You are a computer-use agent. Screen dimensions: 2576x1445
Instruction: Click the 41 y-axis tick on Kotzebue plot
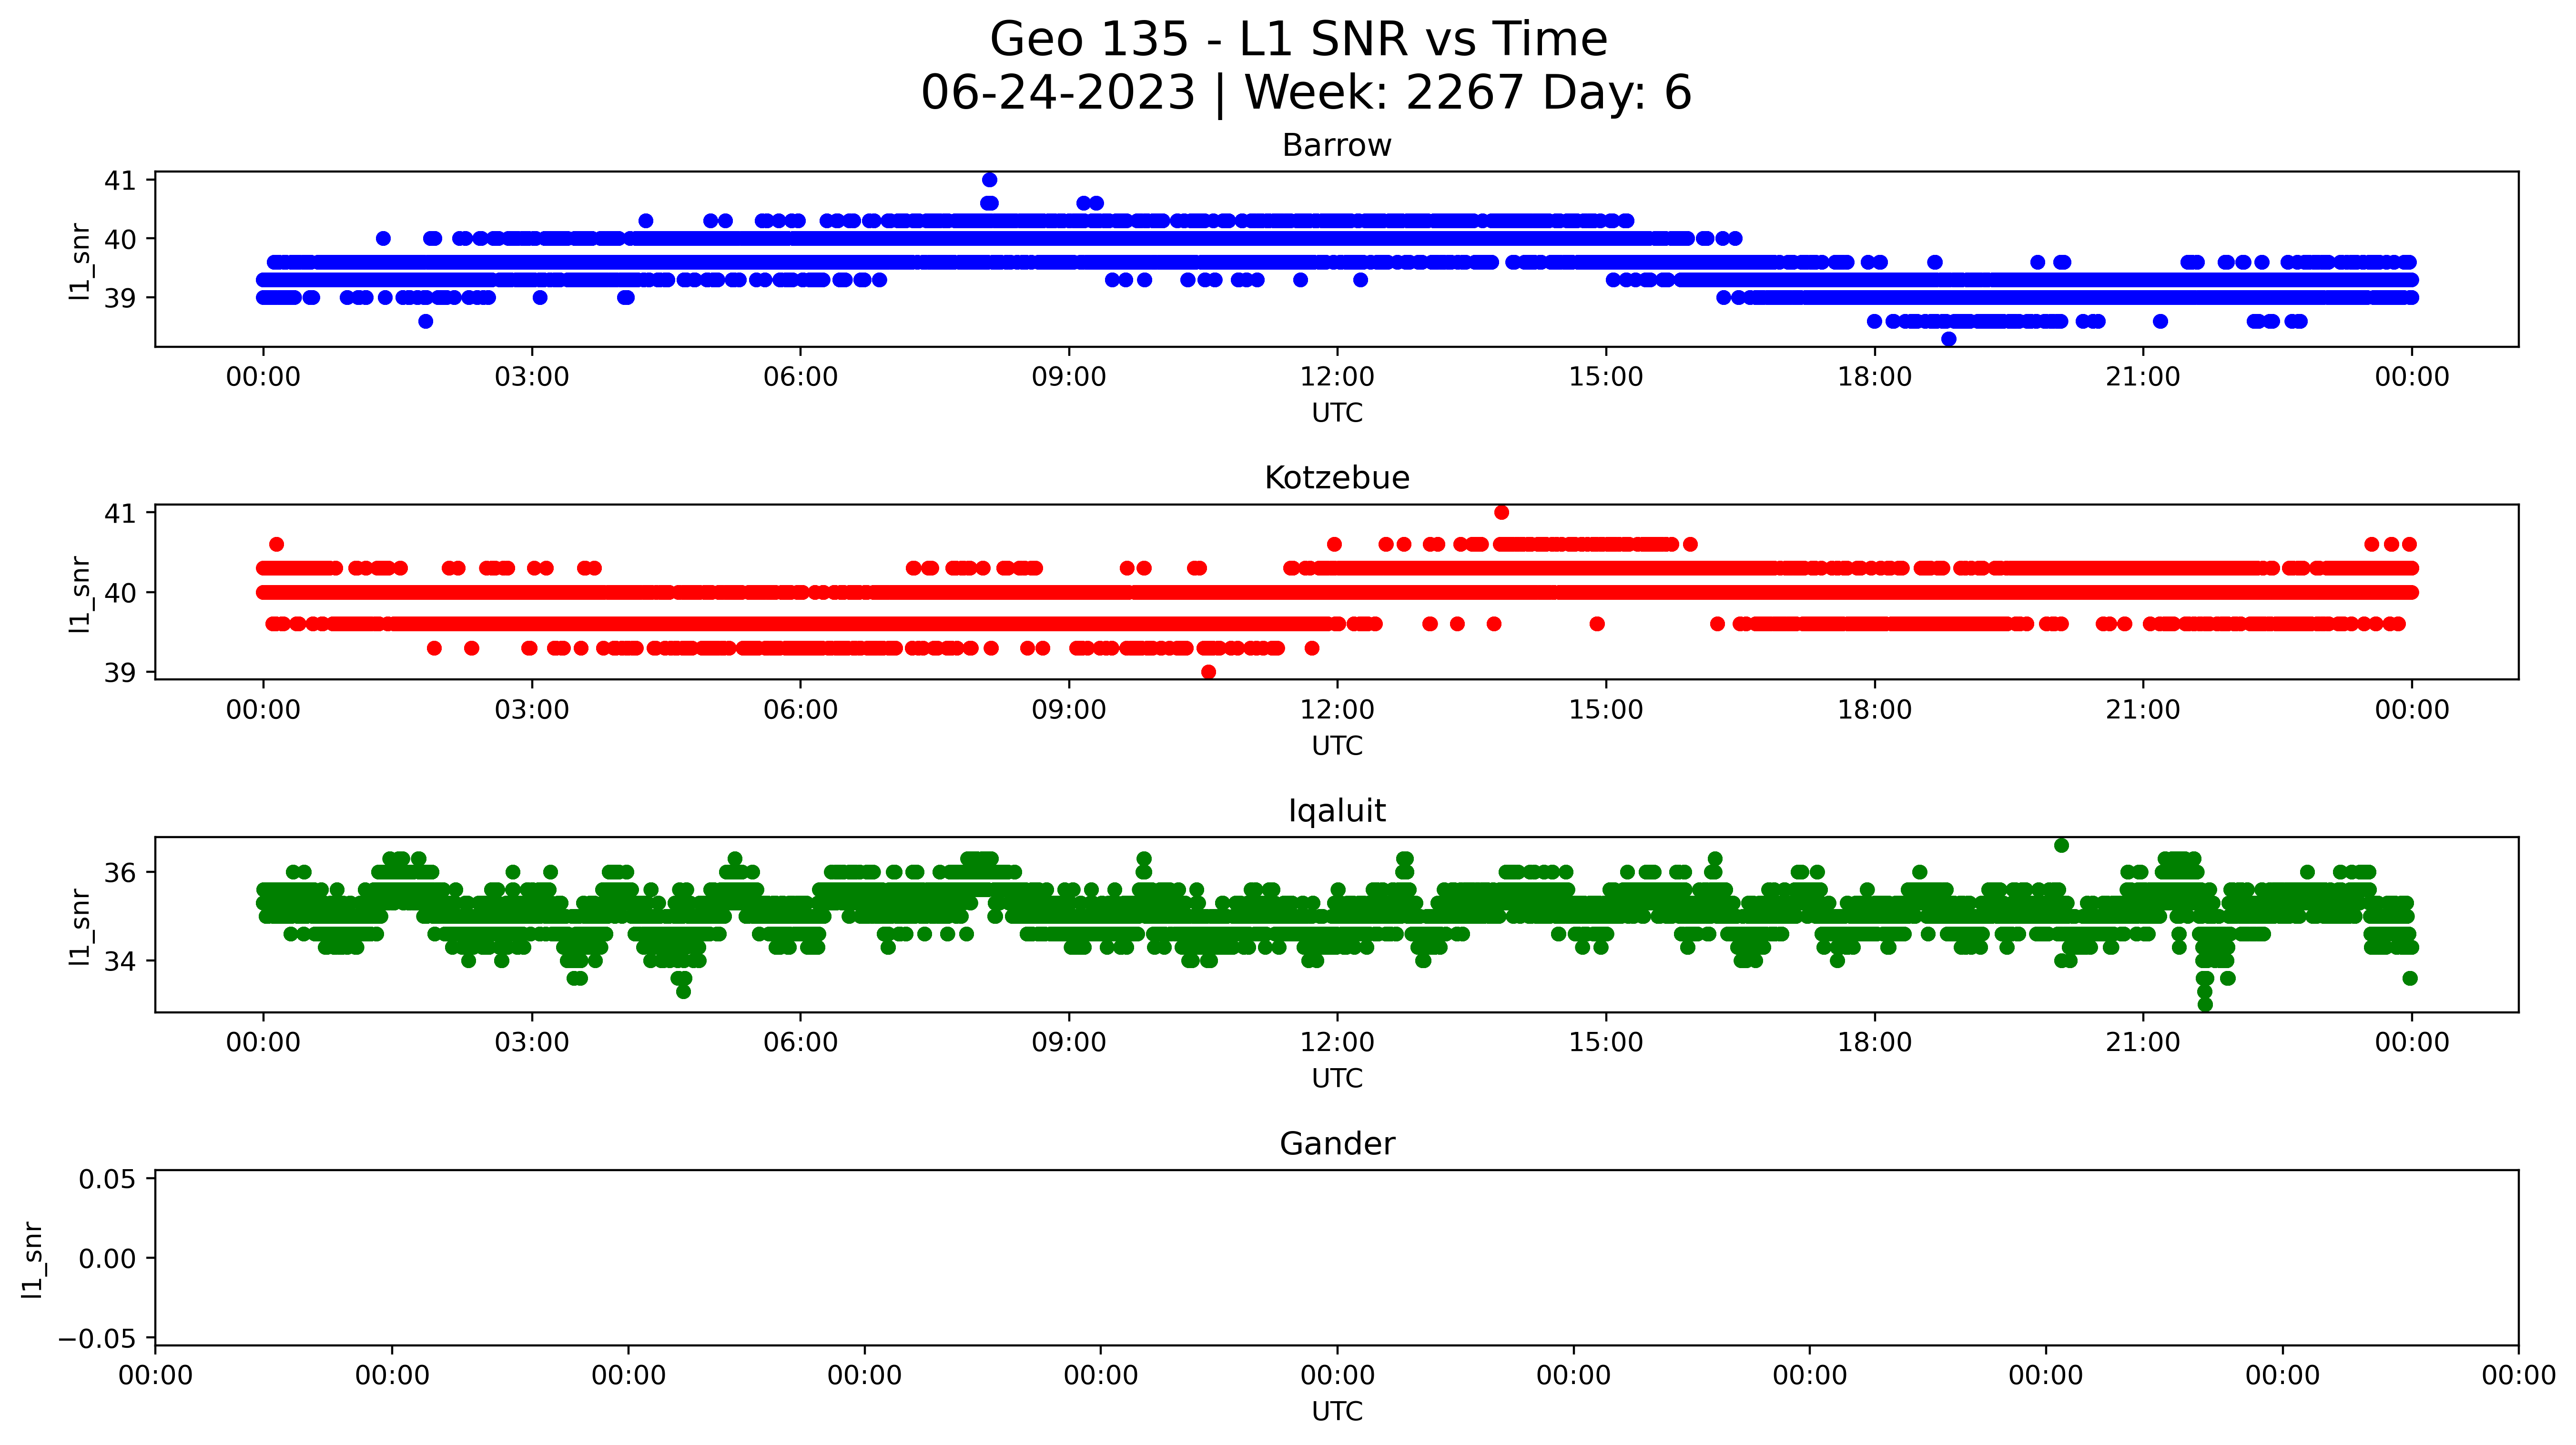pyautogui.click(x=120, y=513)
